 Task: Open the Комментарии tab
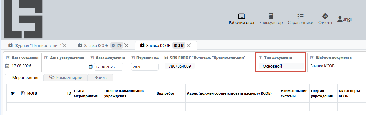pos(66,78)
